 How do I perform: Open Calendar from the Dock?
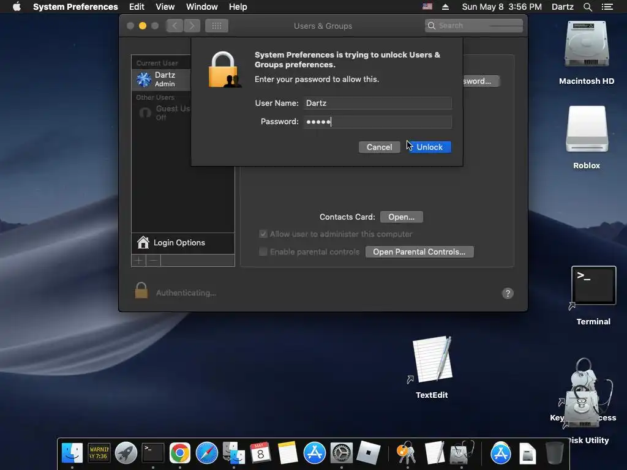tap(260, 453)
